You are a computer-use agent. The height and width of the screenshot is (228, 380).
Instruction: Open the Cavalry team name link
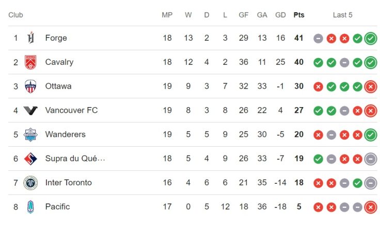point(59,62)
